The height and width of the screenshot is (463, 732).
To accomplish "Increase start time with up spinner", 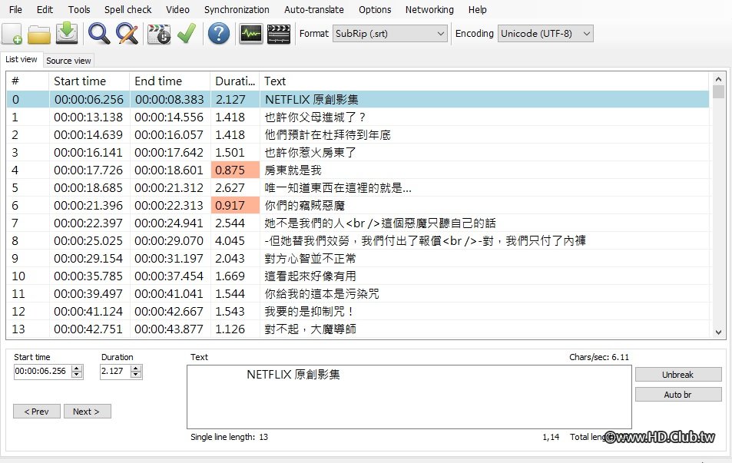I will tap(77, 368).
